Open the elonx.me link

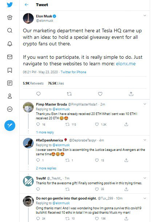(x=126, y=64)
